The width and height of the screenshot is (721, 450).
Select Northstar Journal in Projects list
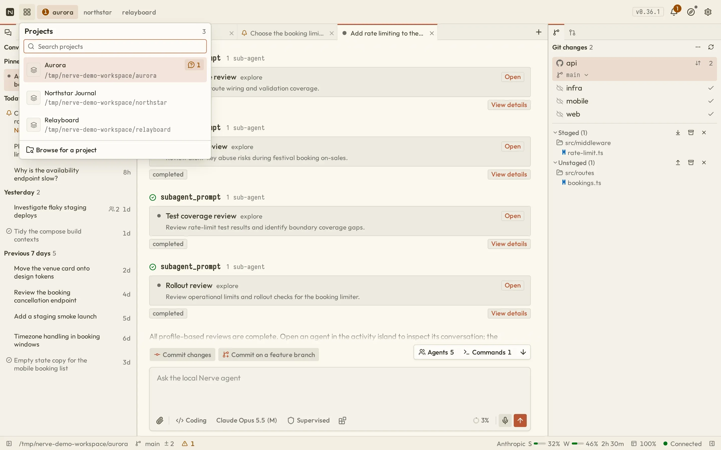click(x=115, y=97)
